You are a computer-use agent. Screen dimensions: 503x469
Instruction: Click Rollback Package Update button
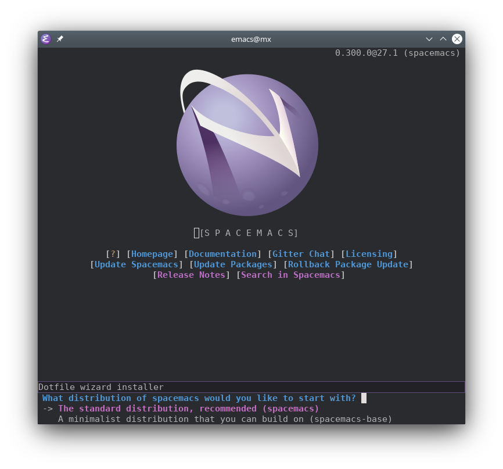point(348,264)
